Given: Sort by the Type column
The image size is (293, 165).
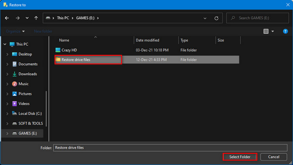Looking at the screenshot, I should pyautogui.click(x=184, y=40).
